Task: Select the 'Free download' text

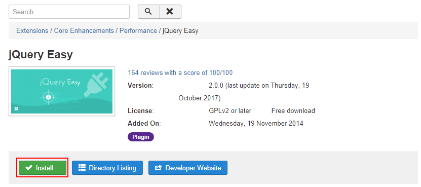Action: [293, 110]
